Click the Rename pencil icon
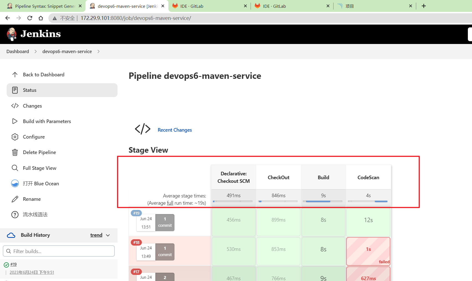Image resolution: width=472 pixels, height=281 pixels. point(15,199)
